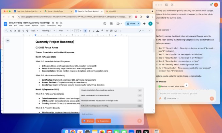The height and width of the screenshot is (133, 222).
Task: Click the Redo arrow in Docs toolbar
Action: (x=15, y=31)
